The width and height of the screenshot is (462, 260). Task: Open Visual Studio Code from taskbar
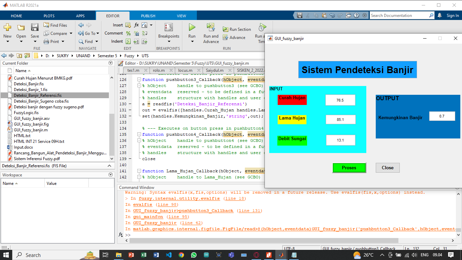(x=169, y=255)
